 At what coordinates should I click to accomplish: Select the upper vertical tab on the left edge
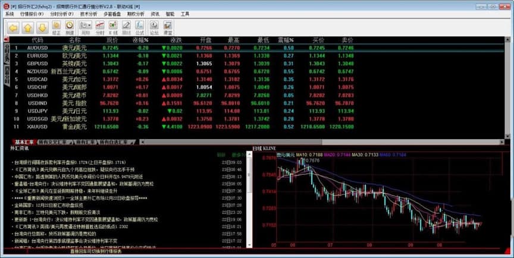point(7,53)
